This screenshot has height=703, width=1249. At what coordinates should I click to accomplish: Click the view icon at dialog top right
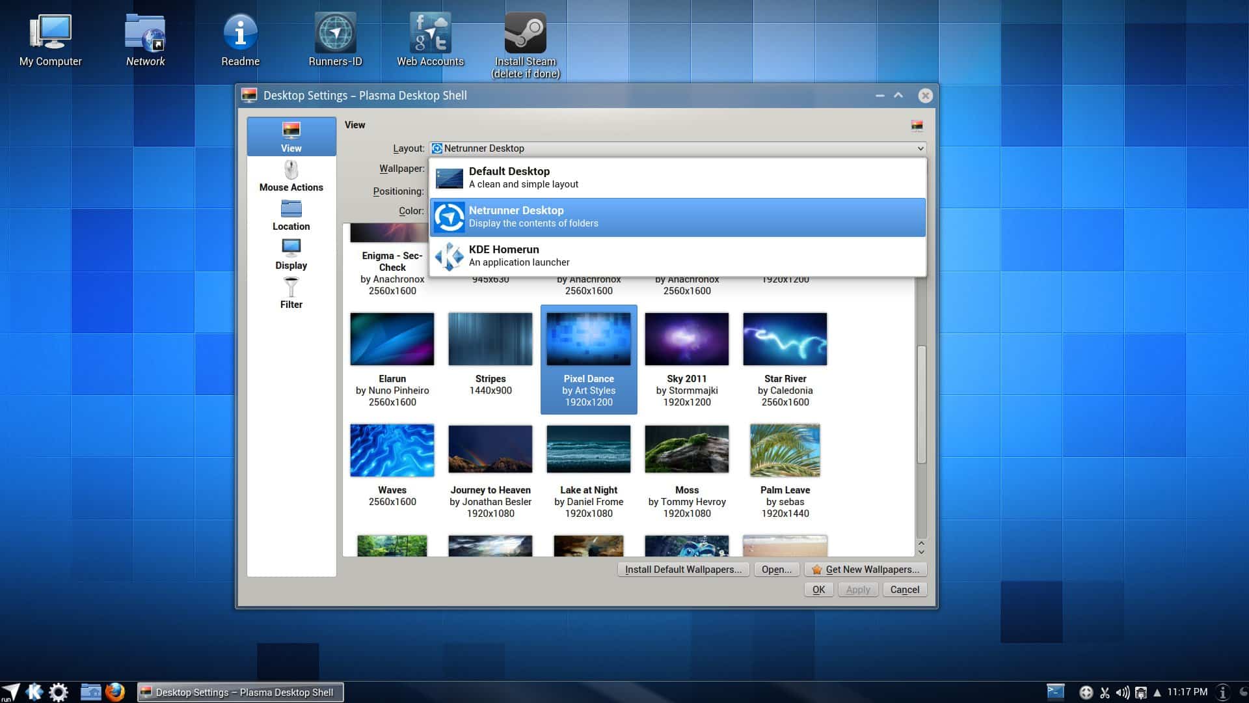[x=917, y=126]
